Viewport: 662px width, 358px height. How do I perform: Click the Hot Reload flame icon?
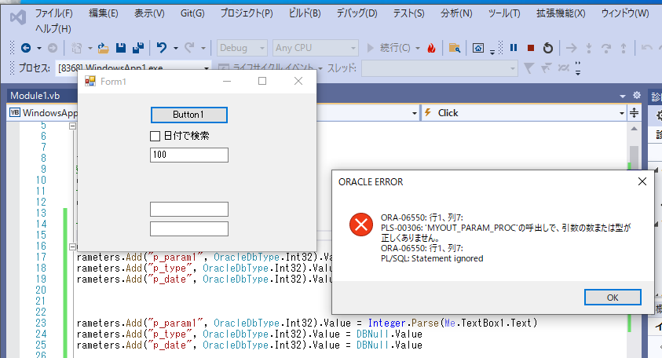coord(431,48)
